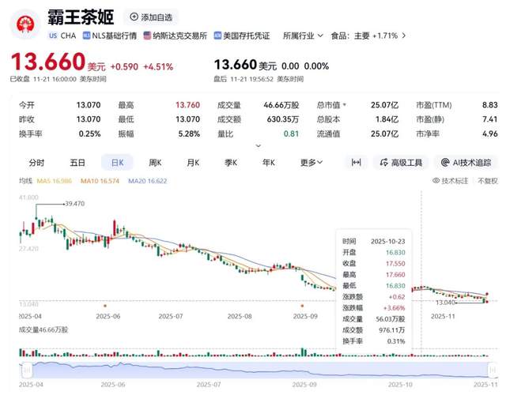Screen dimensions: 506x395
Task: Open 美国存托凭证 tag
Action: click(x=242, y=36)
